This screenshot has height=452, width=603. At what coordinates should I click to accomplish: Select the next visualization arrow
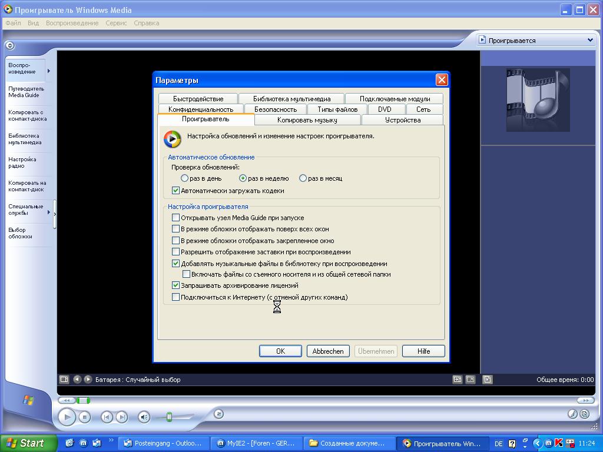[x=88, y=380]
